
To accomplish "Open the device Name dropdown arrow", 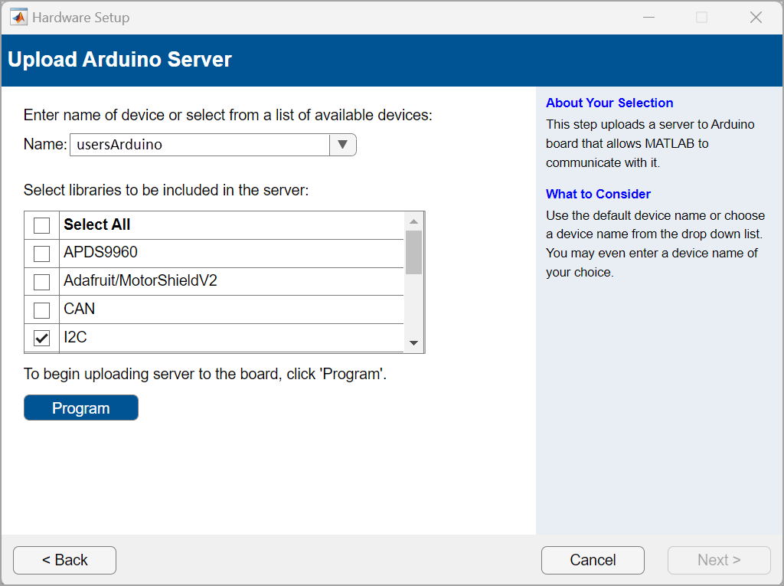I will coord(342,145).
